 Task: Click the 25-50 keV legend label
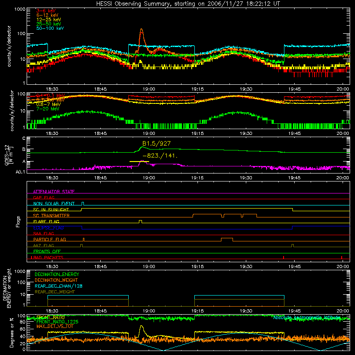click(49, 24)
